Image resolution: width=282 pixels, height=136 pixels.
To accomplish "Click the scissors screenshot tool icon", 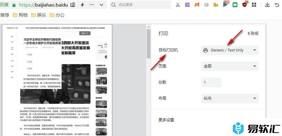I will [x=178, y=5].
